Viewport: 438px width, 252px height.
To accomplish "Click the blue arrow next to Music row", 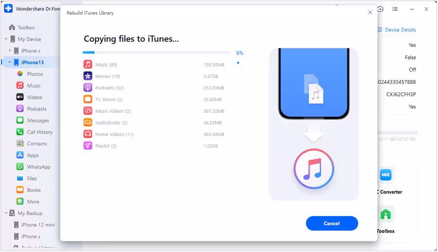I will [x=238, y=63].
